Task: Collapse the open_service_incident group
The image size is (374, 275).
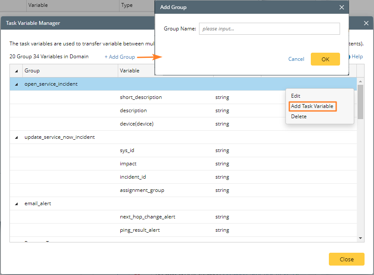Action: tap(16, 84)
